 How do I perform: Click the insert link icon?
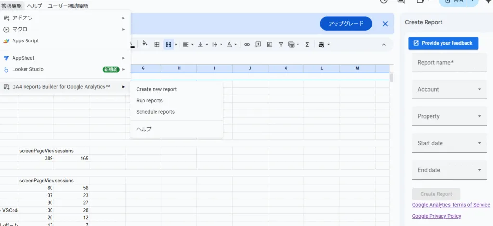pos(247,45)
